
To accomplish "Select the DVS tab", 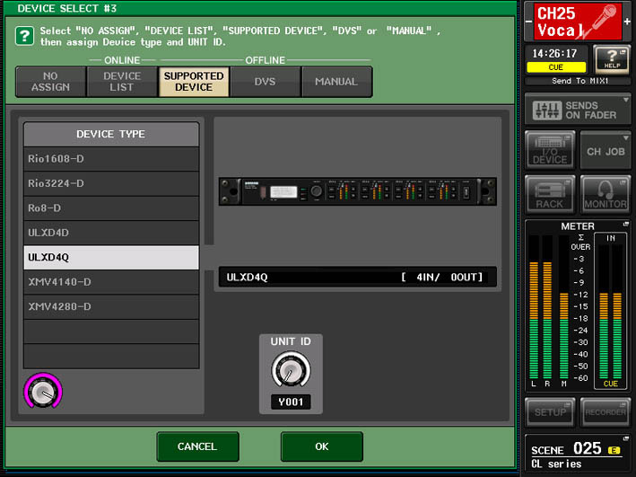I will (x=265, y=82).
